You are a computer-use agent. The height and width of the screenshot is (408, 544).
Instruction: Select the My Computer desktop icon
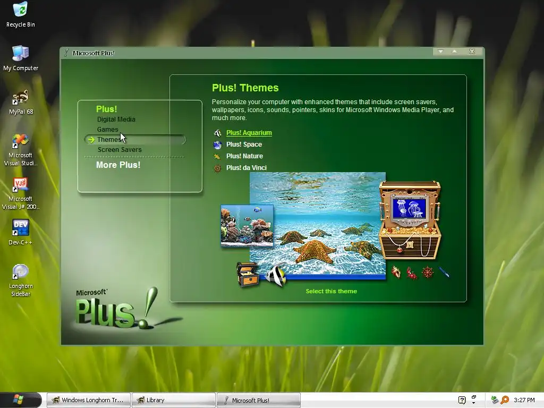[x=21, y=58]
